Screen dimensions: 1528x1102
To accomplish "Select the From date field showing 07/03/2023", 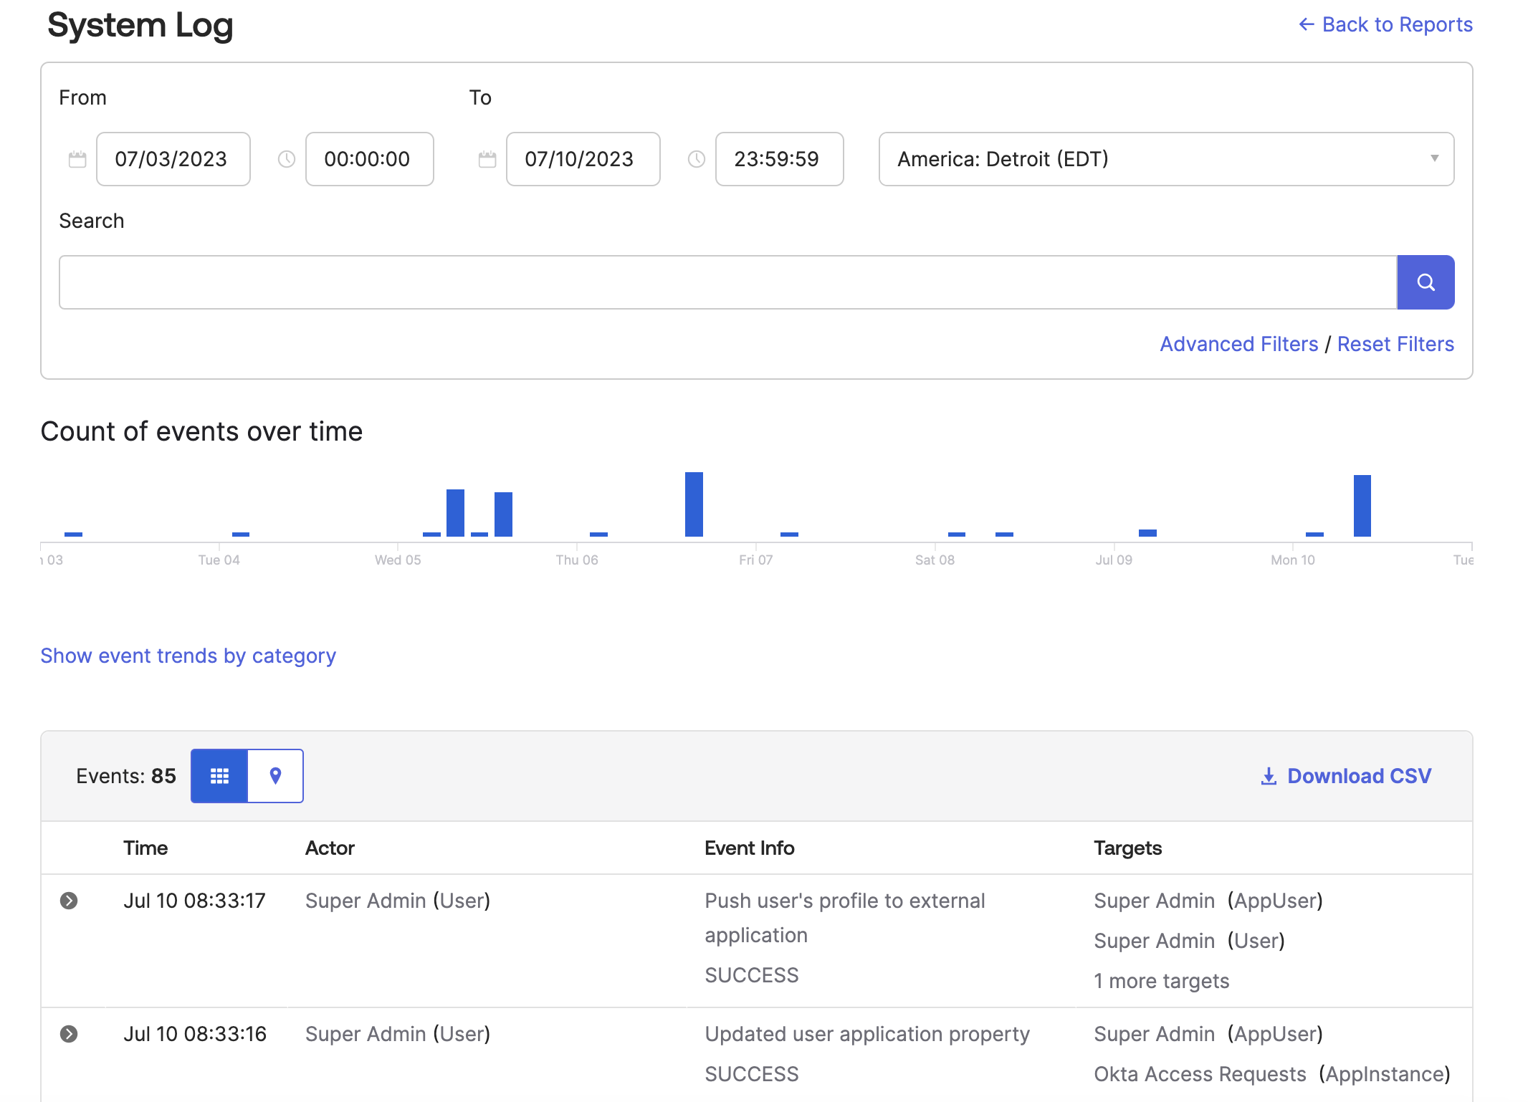I will click(173, 159).
